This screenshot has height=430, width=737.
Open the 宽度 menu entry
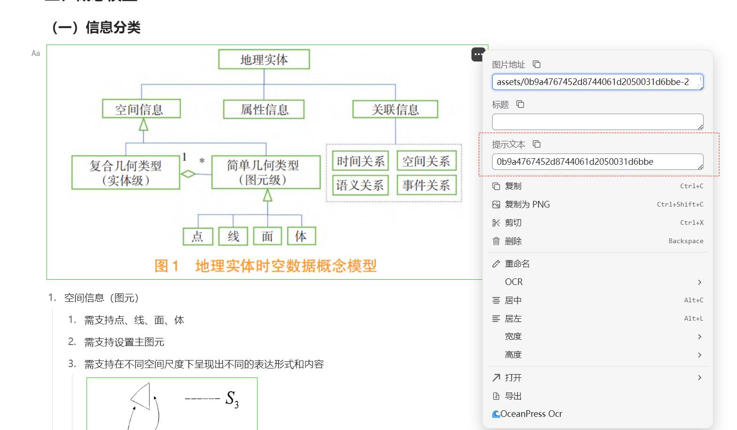(598, 337)
